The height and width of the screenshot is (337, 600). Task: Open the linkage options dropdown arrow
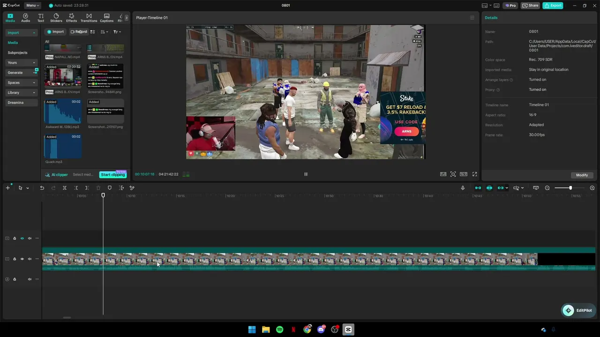tap(507, 188)
